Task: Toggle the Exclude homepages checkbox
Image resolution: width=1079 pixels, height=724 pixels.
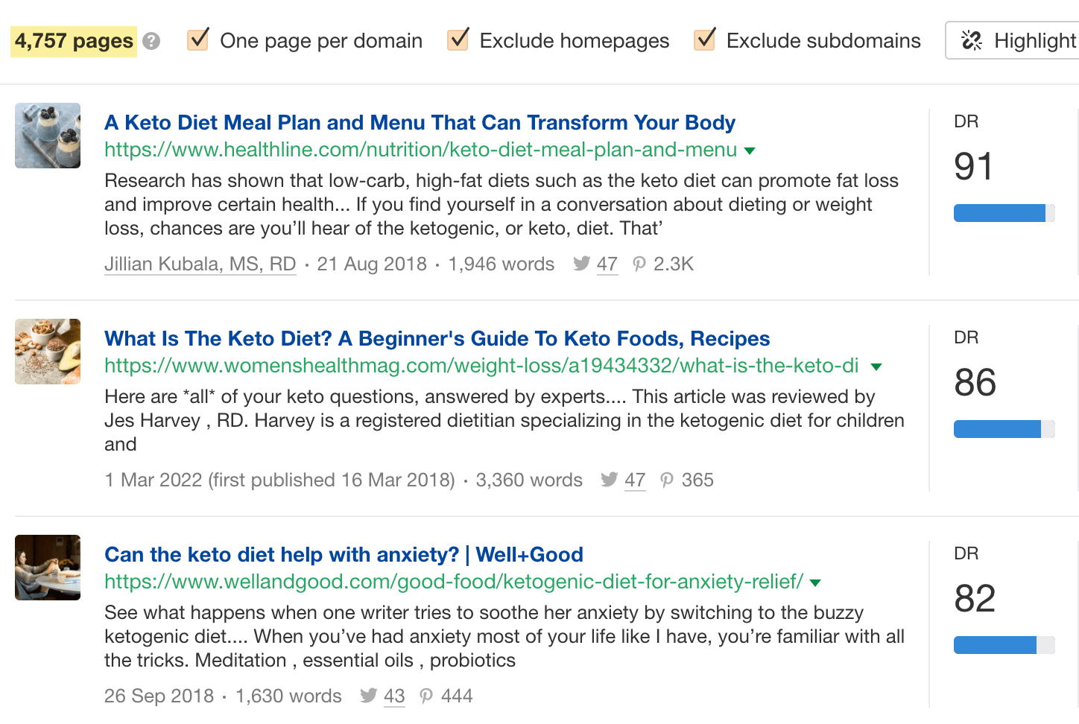Action: coord(458,39)
